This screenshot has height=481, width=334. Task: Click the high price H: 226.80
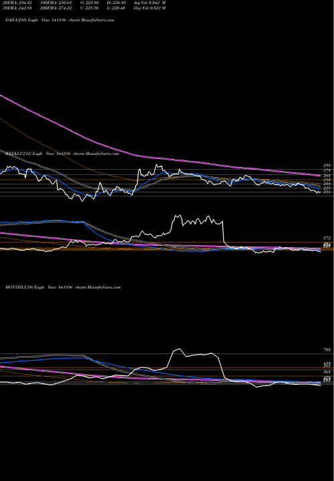click(116, 3)
